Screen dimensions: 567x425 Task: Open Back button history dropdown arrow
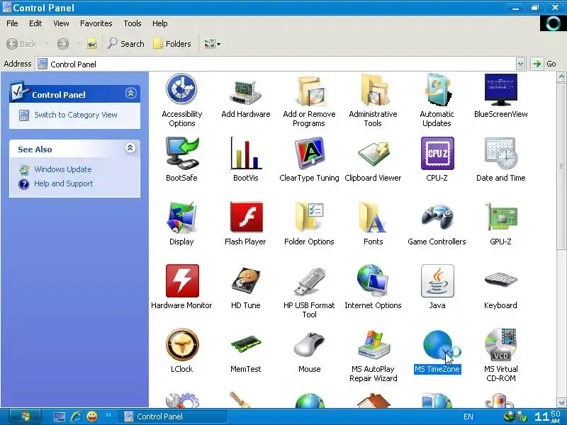[47, 44]
